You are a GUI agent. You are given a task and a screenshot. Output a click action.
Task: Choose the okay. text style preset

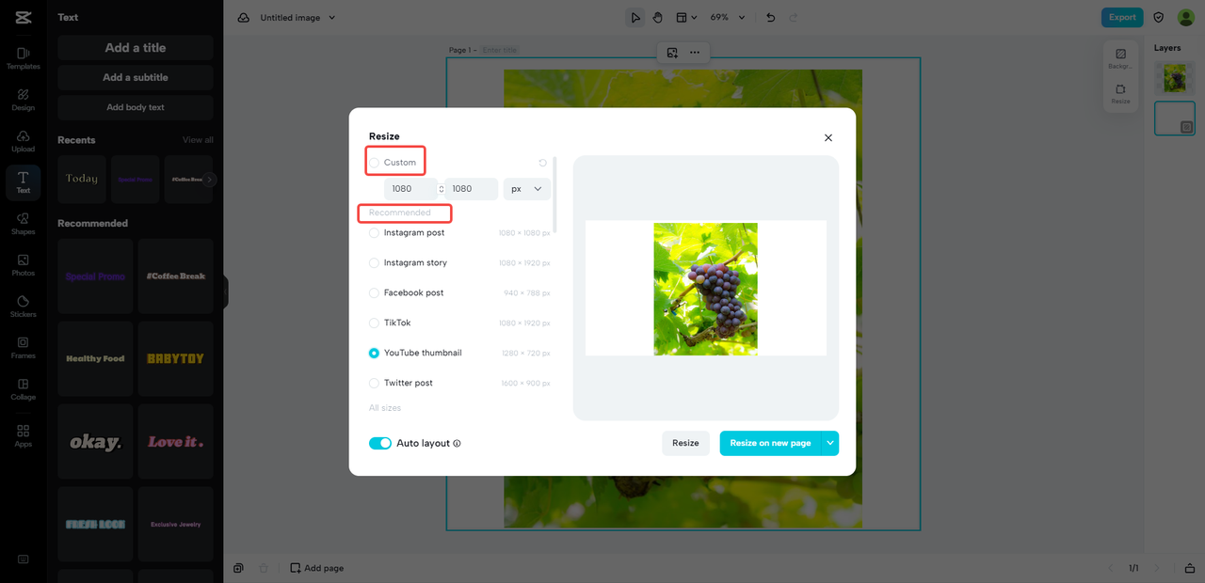pyautogui.click(x=95, y=442)
